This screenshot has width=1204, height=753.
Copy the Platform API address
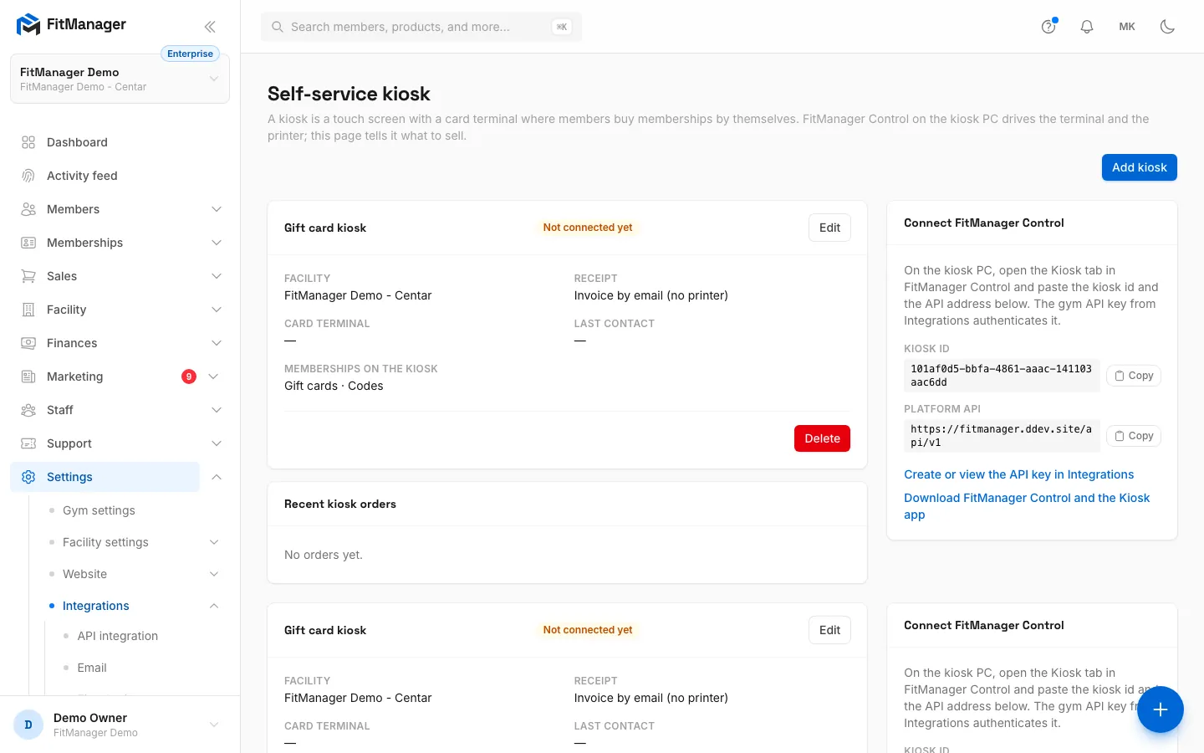click(x=1134, y=436)
